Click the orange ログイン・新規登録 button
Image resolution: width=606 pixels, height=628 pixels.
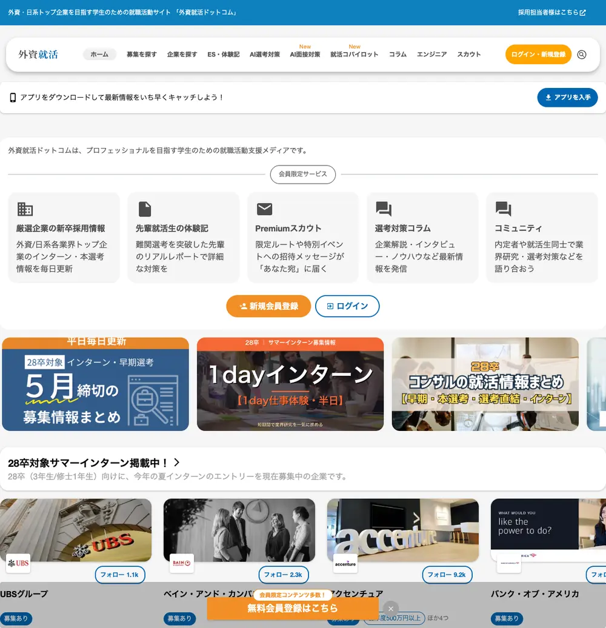pos(538,55)
